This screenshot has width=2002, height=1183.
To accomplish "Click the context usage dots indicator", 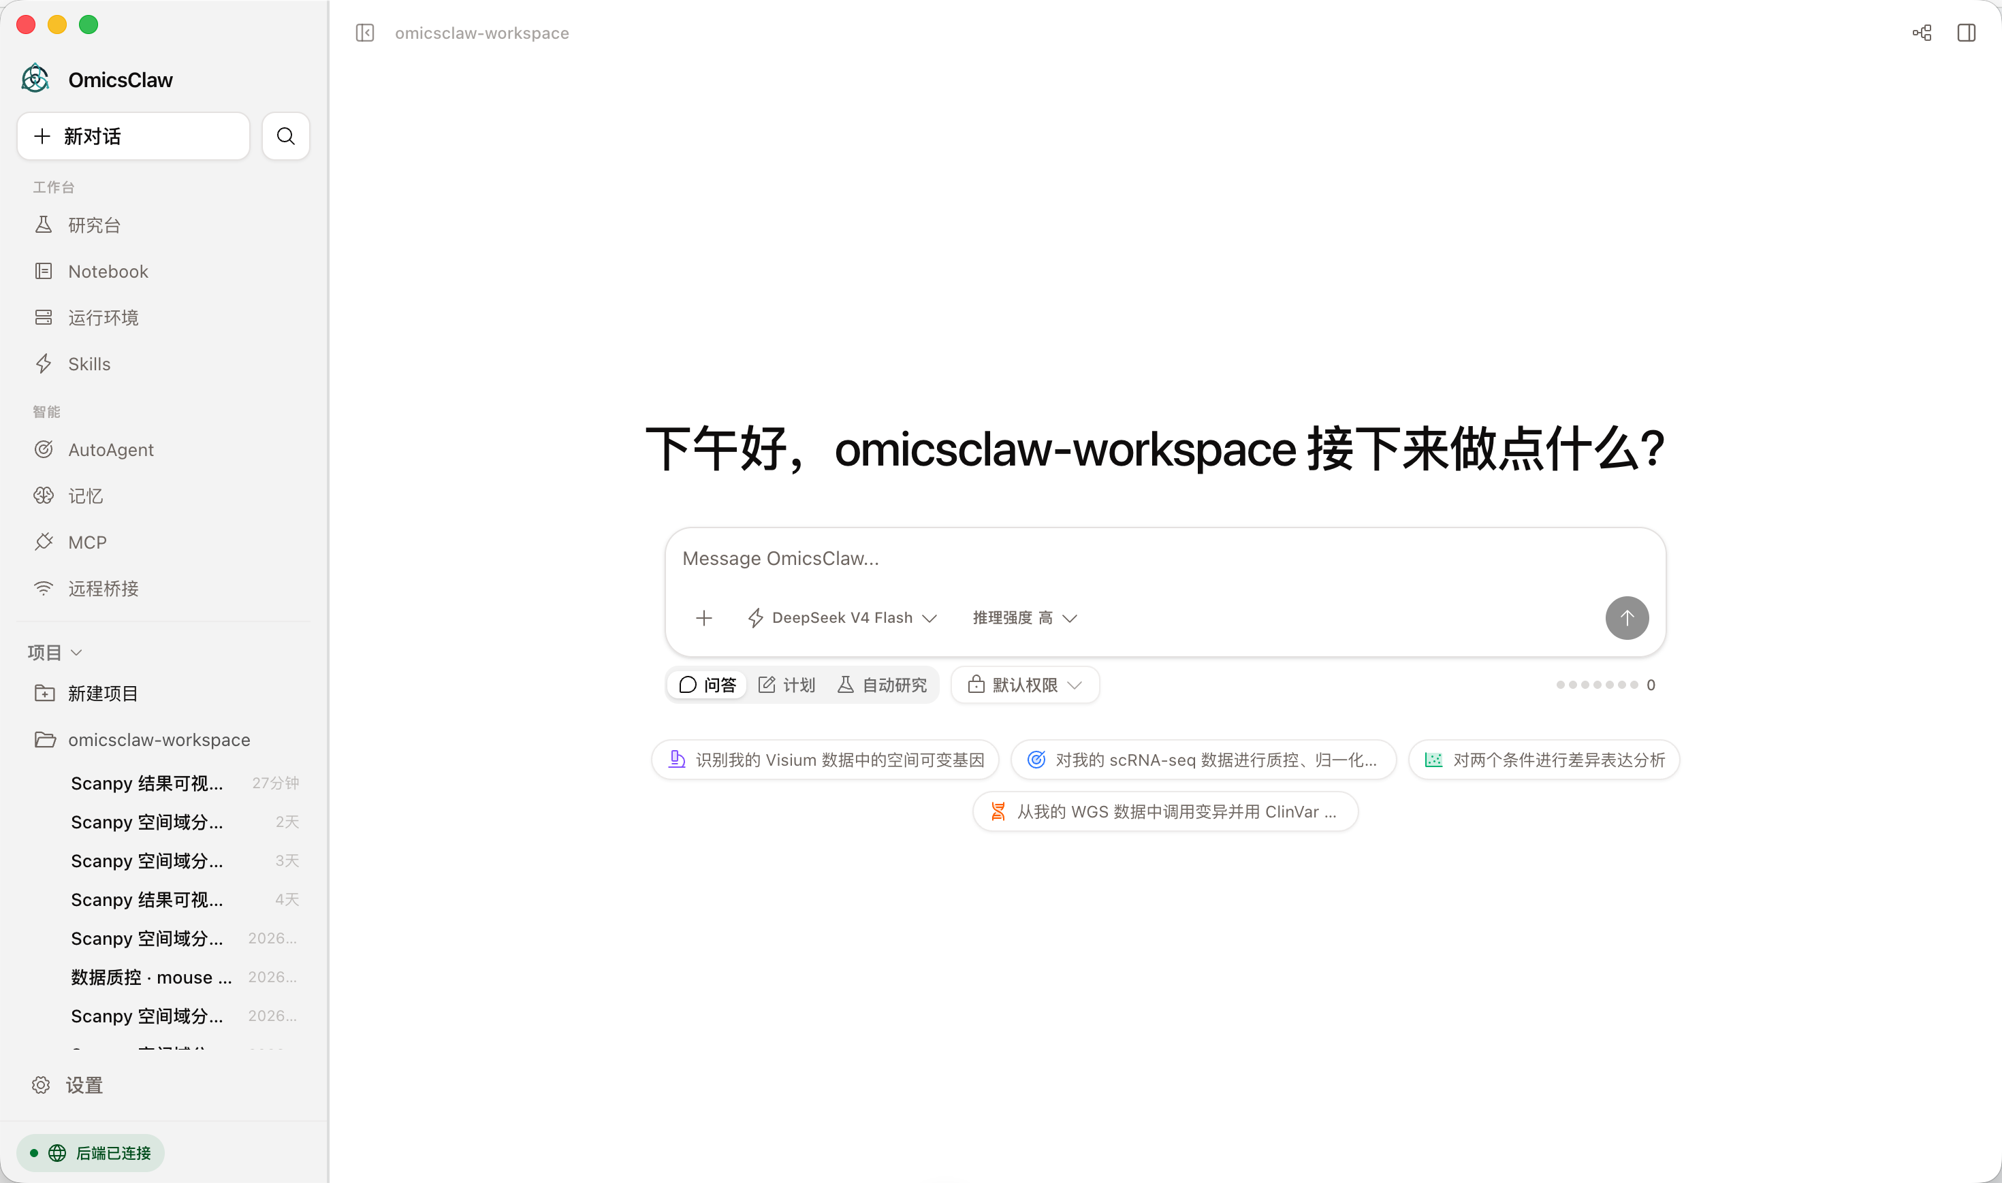I will click(1605, 685).
